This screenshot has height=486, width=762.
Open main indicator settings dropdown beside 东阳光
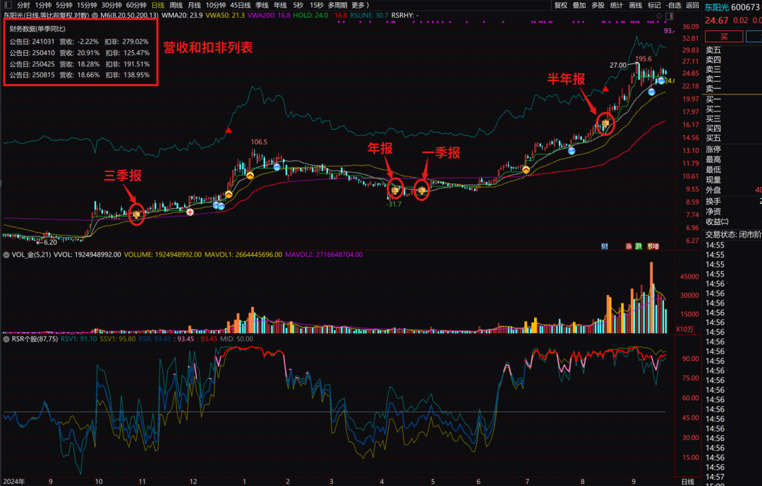tap(95, 16)
